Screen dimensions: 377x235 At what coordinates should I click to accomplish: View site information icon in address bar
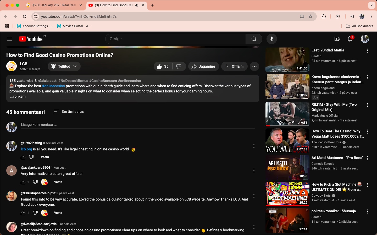click(36, 16)
